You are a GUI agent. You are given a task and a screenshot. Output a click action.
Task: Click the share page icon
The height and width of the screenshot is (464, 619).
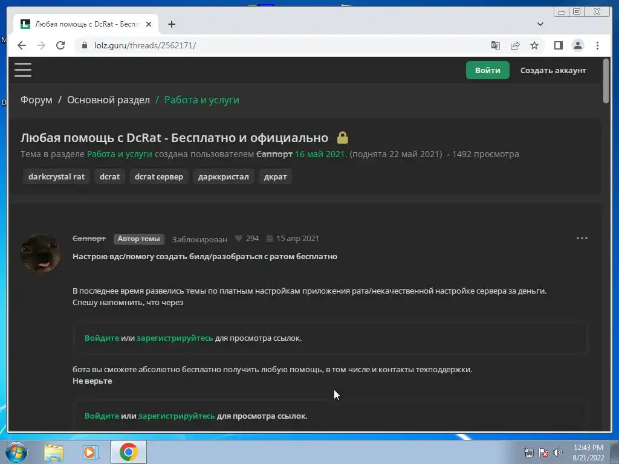[x=515, y=45]
